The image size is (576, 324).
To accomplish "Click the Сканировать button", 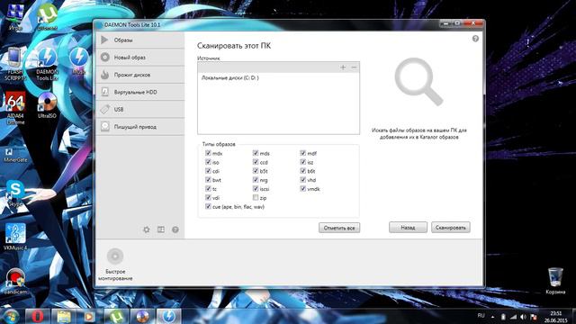I will (x=450, y=228).
